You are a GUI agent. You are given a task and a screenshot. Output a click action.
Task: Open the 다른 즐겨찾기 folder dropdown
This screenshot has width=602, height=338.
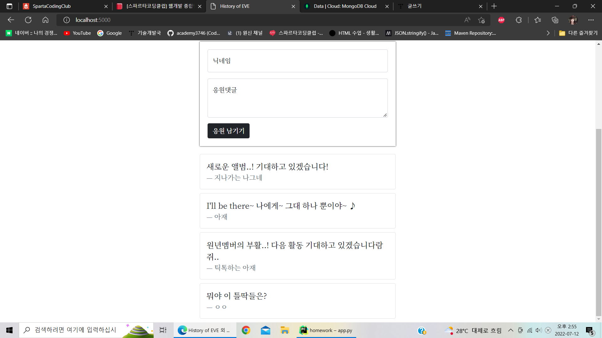pyautogui.click(x=578, y=33)
